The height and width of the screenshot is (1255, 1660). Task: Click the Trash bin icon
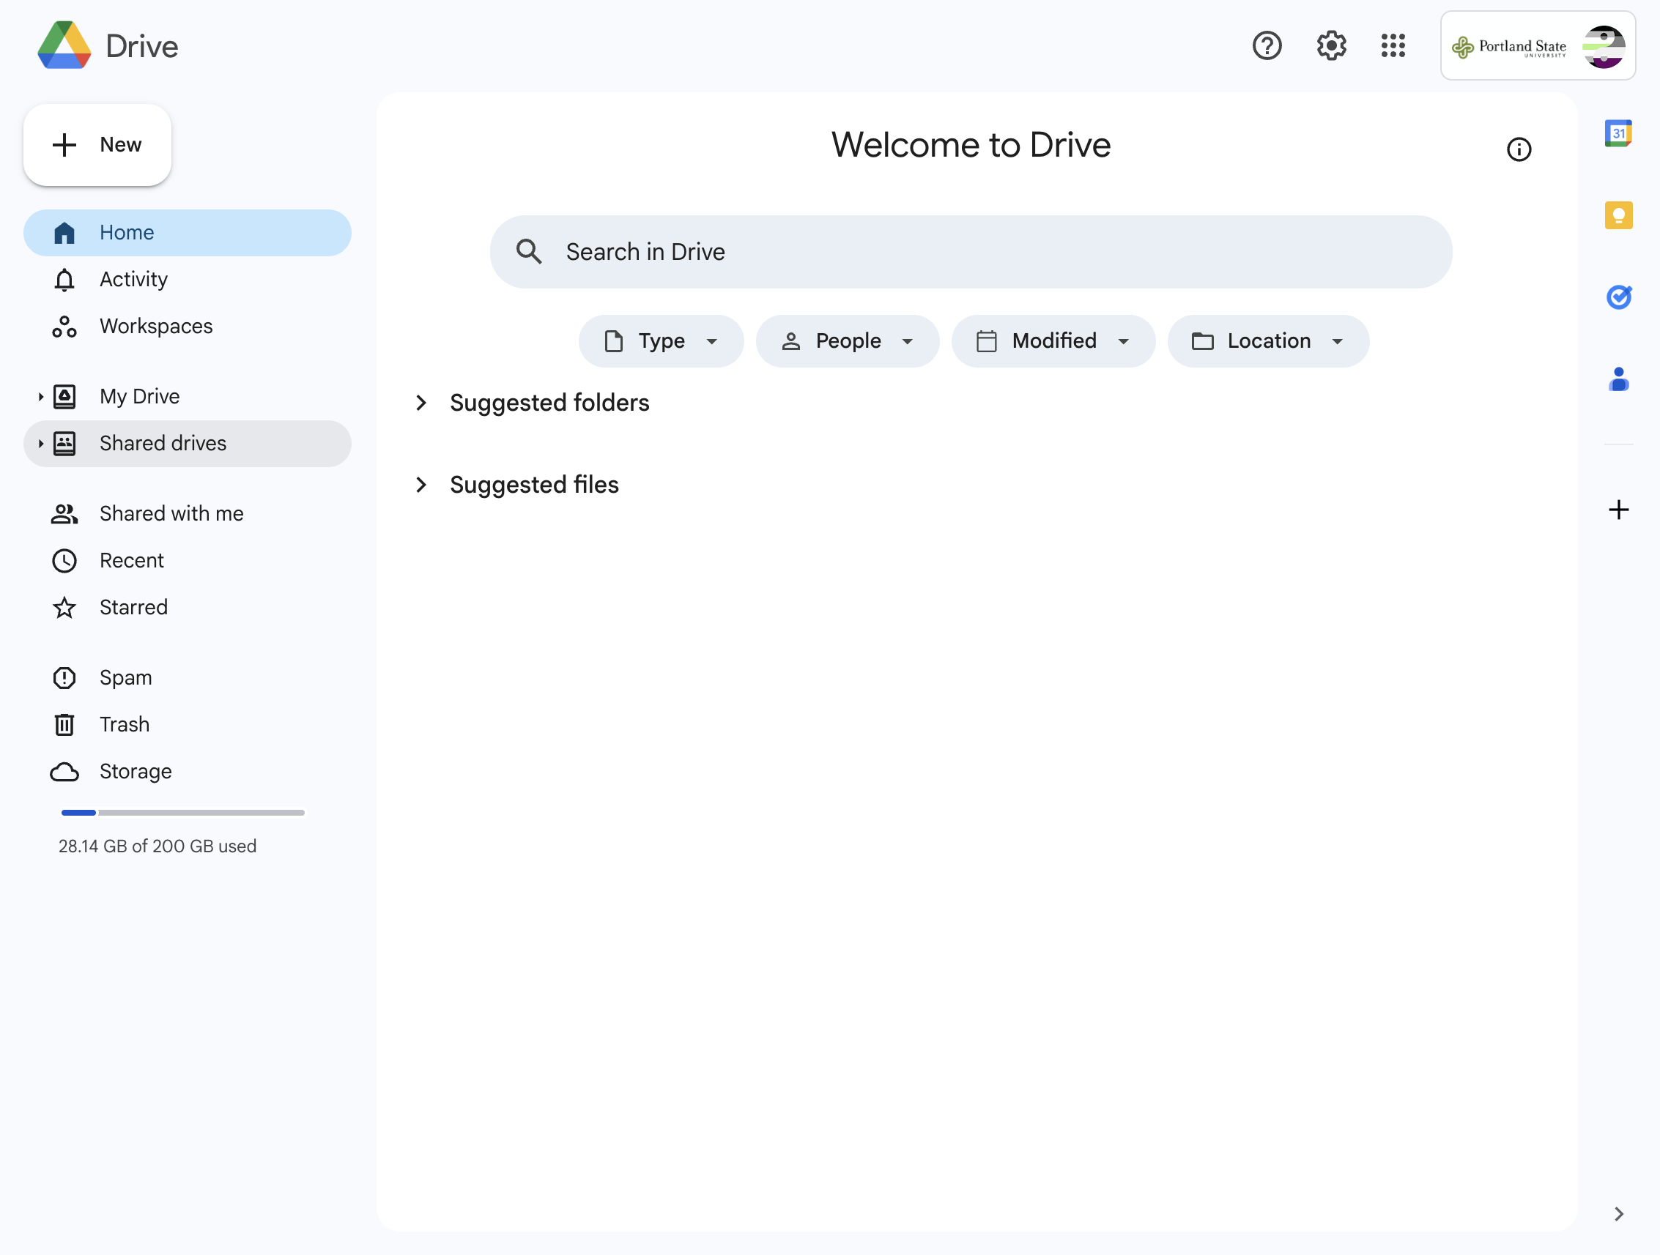tap(64, 725)
